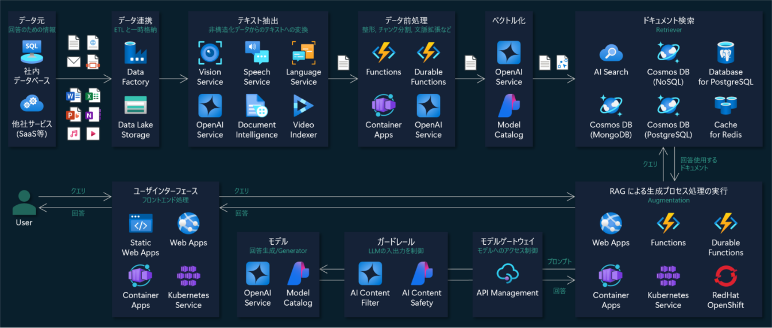Select the 回答生成/Generator subtitle

point(278,251)
